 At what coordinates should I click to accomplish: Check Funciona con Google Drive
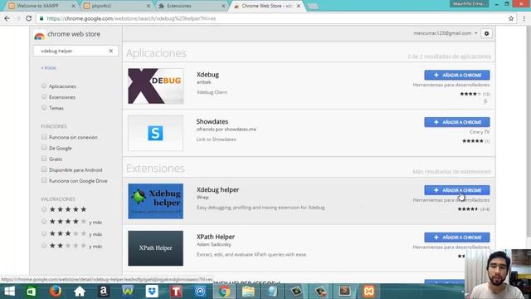click(x=44, y=180)
